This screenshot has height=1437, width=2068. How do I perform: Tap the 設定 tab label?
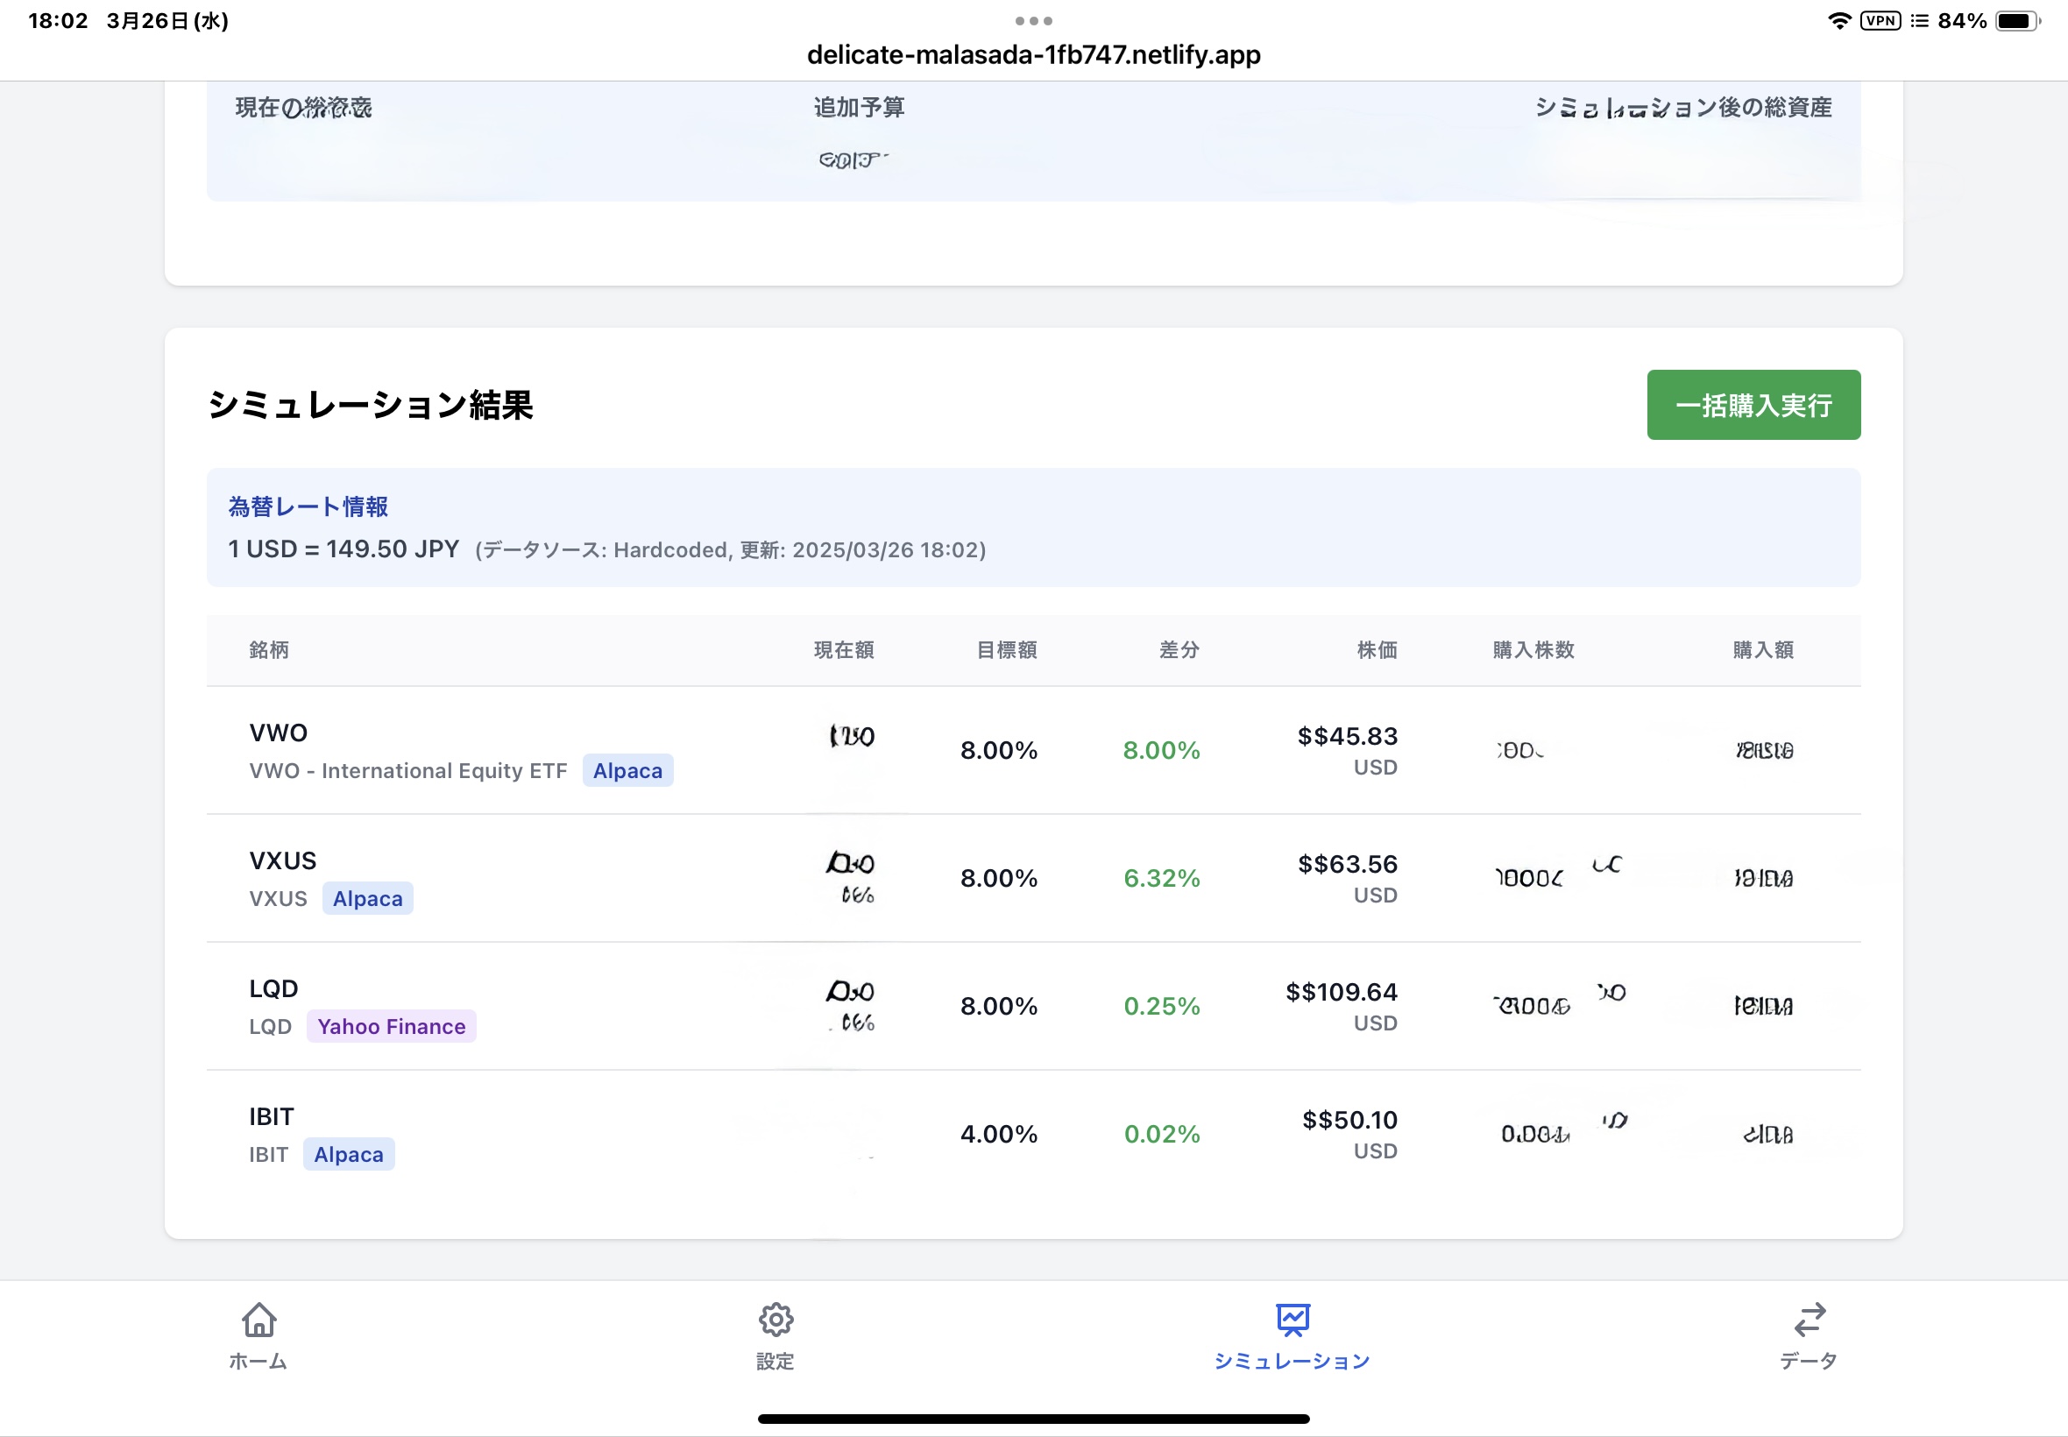pos(775,1362)
